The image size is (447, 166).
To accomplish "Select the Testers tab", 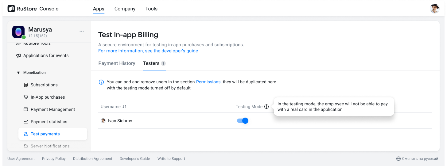I will (151, 63).
